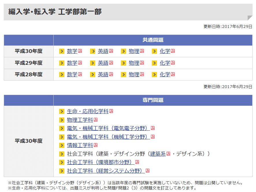Viewport: 256px width, 192px height.
Task: Open 社会工学科（環境都市分野）link
Action: (100, 162)
